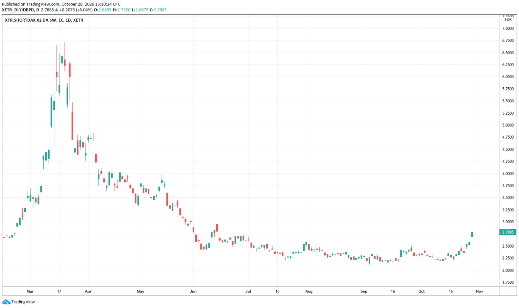This screenshot has width=519, height=308.
Task: Toggle the EUR currency badge
Action: (x=508, y=20)
